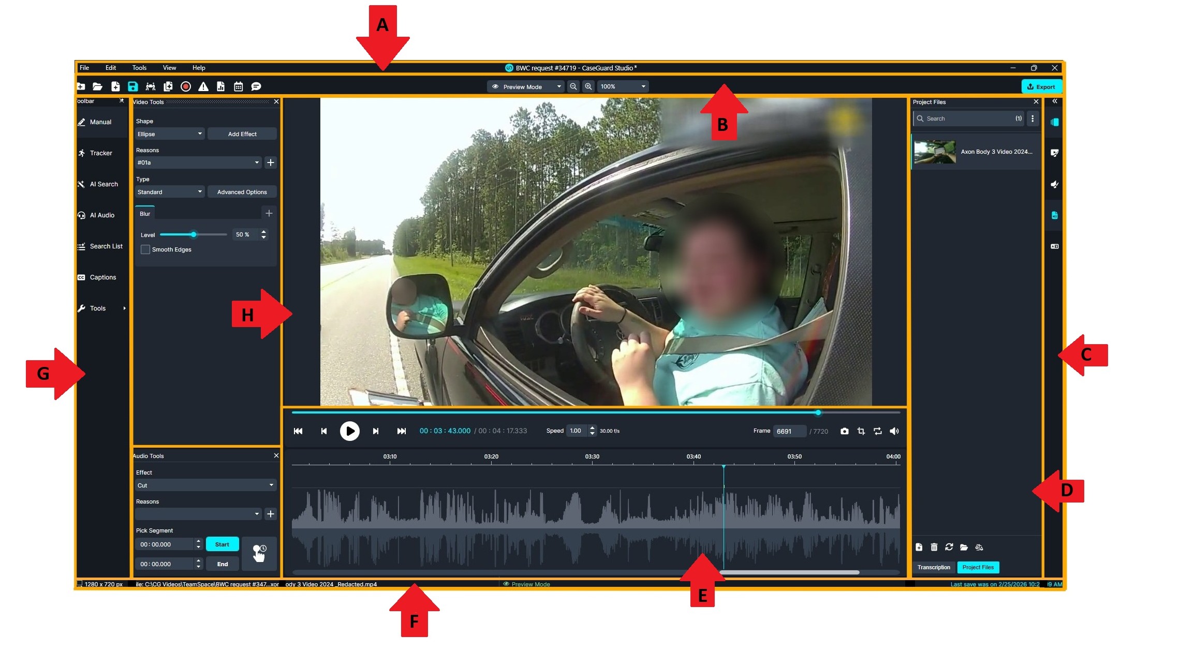Enable the Smooth Edges checkbox
The image size is (1180, 650).
click(145, 249)
